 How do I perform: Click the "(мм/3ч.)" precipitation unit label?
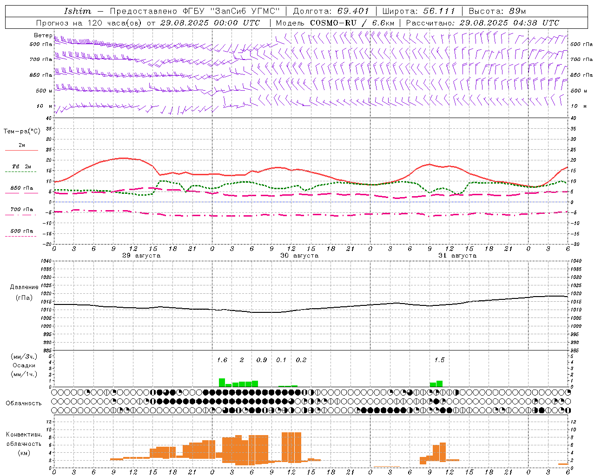pyautogui.click(x=24, y=357)
